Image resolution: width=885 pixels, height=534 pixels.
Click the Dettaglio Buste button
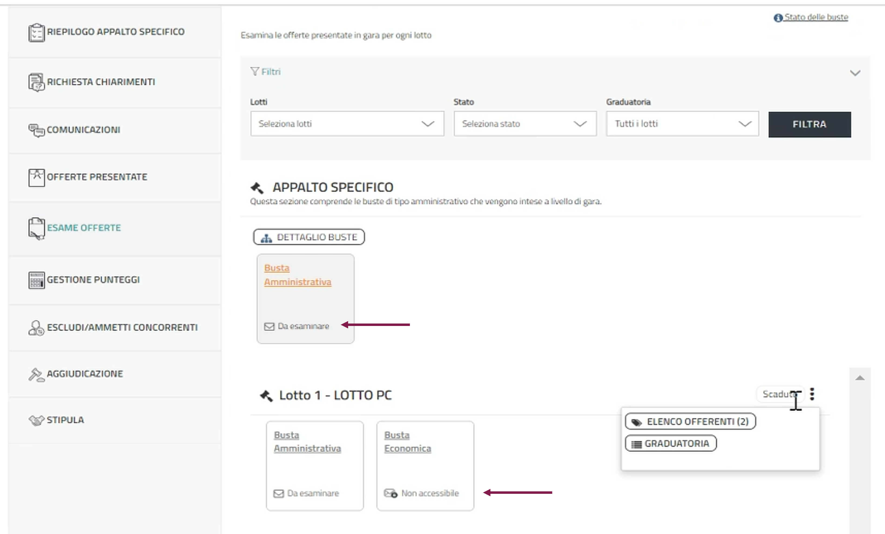(309, 237)
